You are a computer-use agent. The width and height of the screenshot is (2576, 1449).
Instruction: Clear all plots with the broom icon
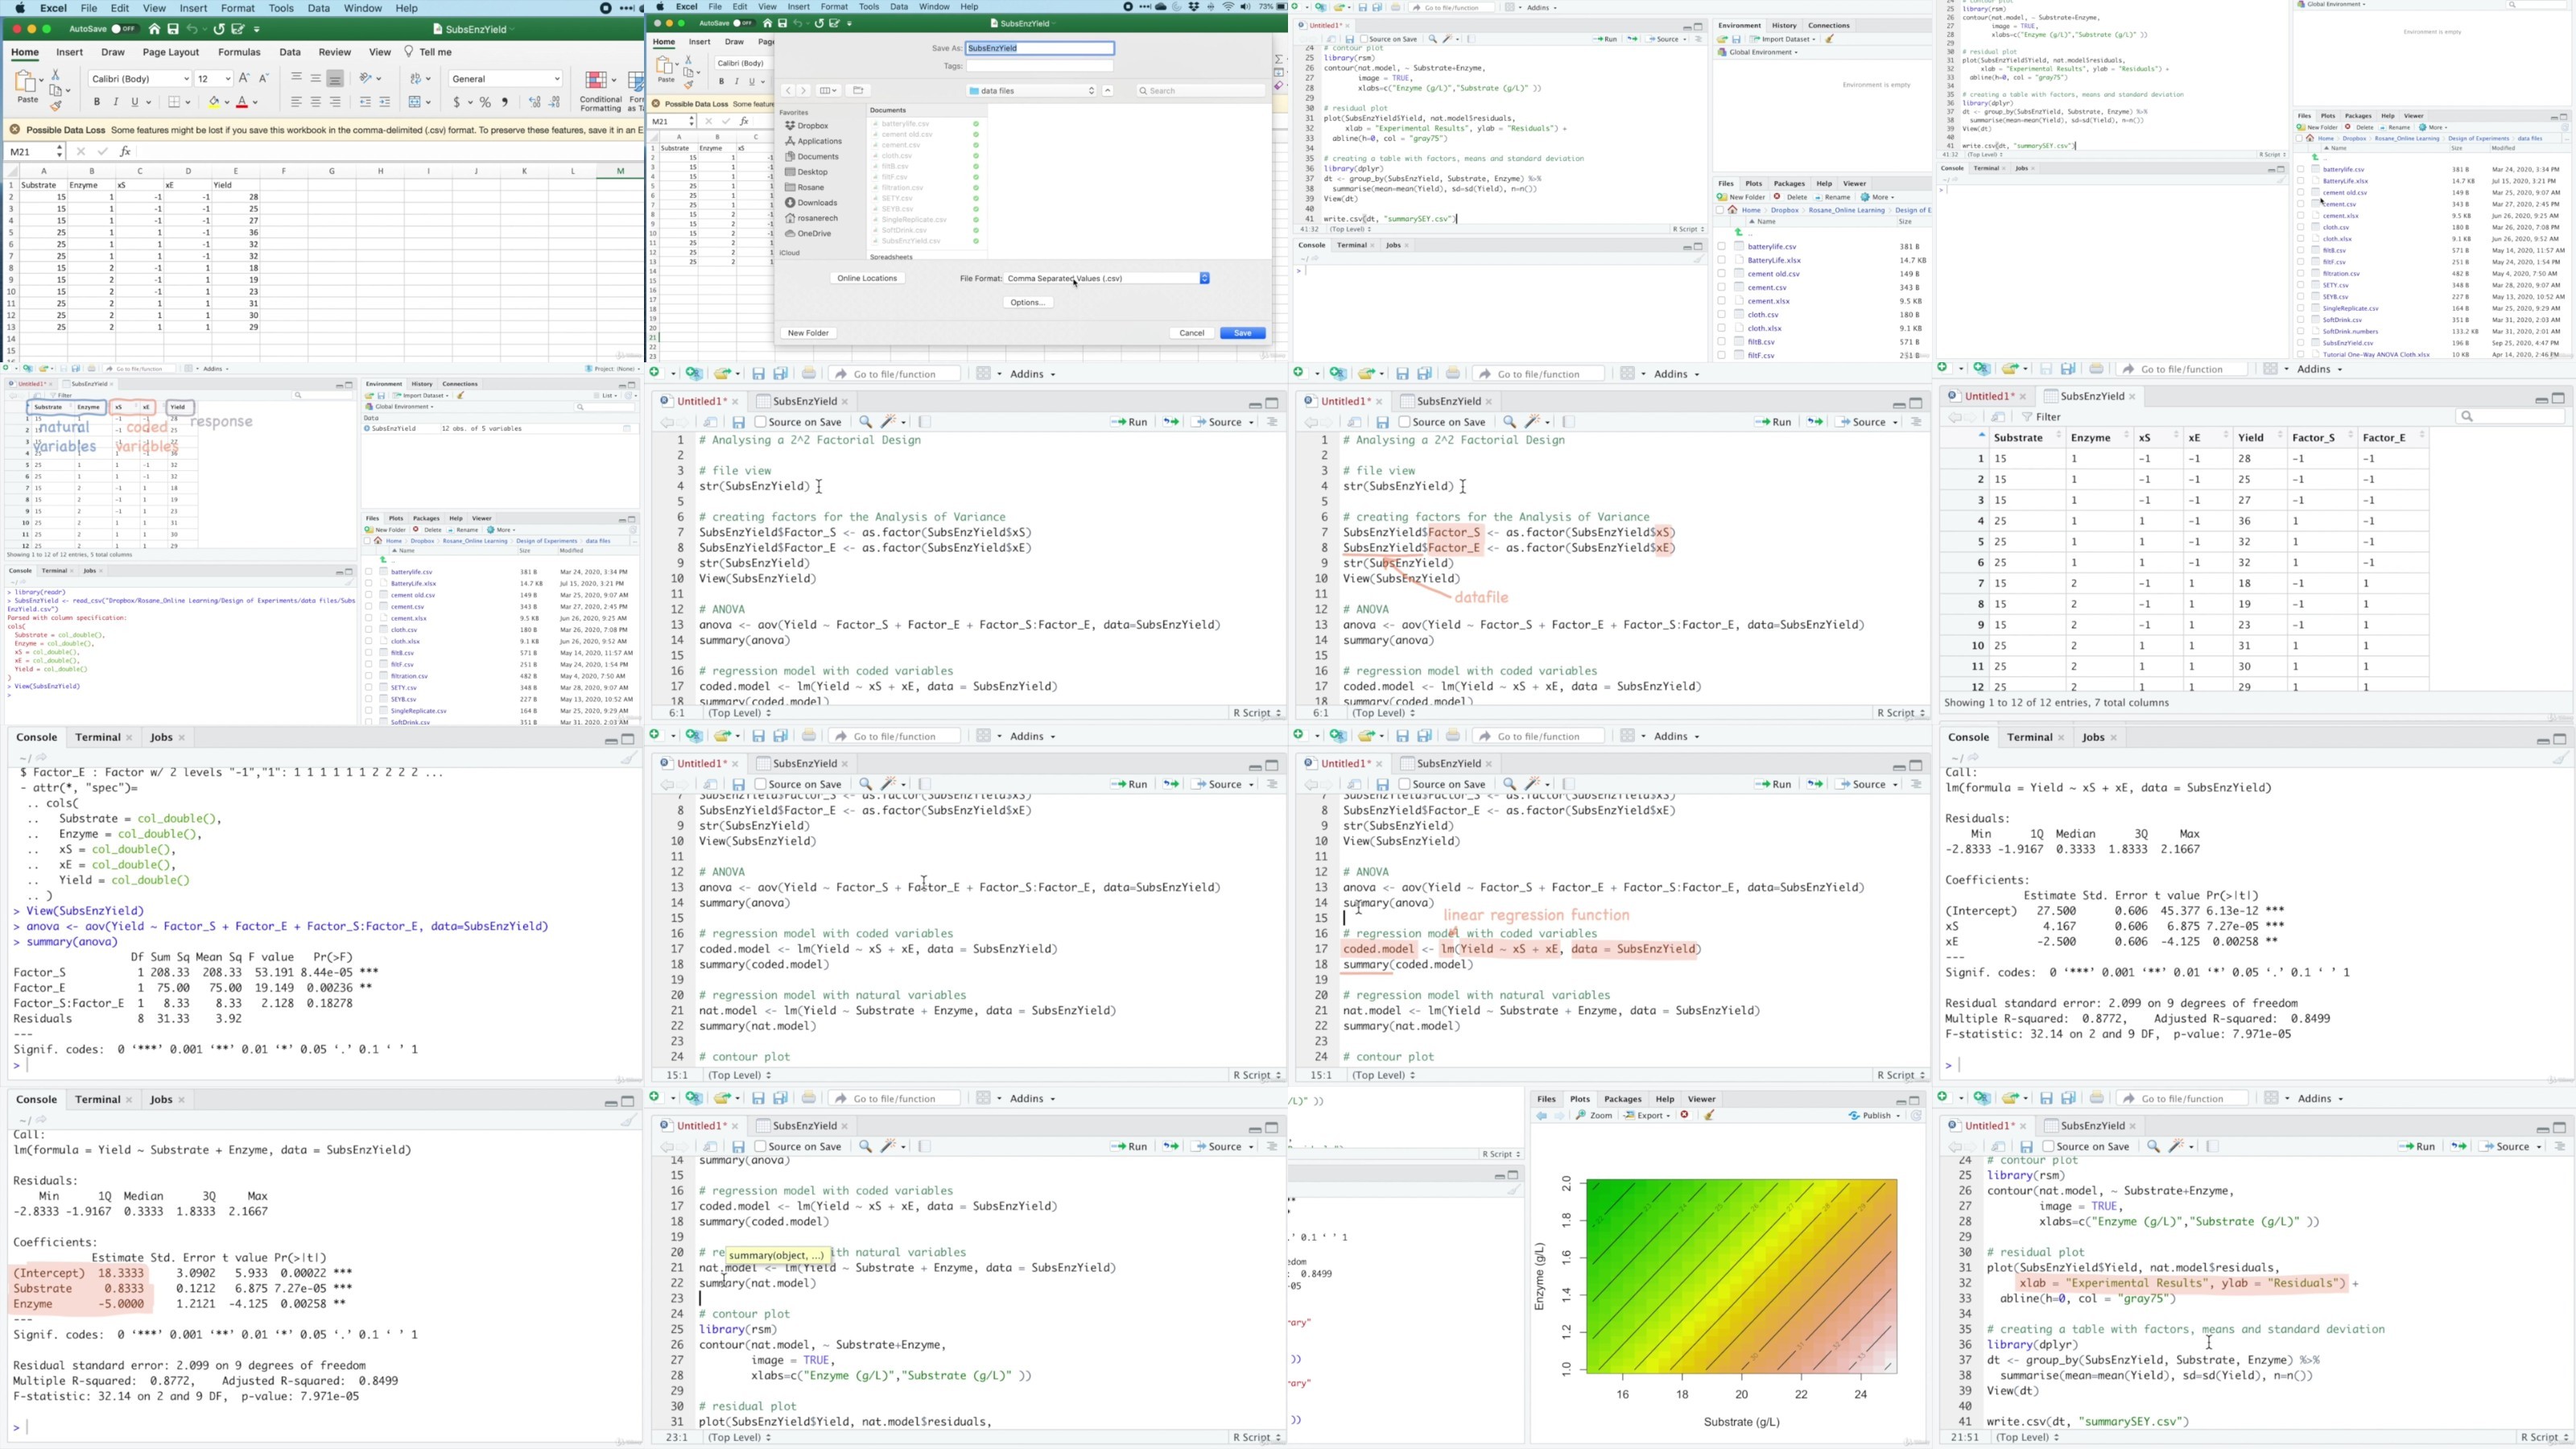point(1709,1115)
